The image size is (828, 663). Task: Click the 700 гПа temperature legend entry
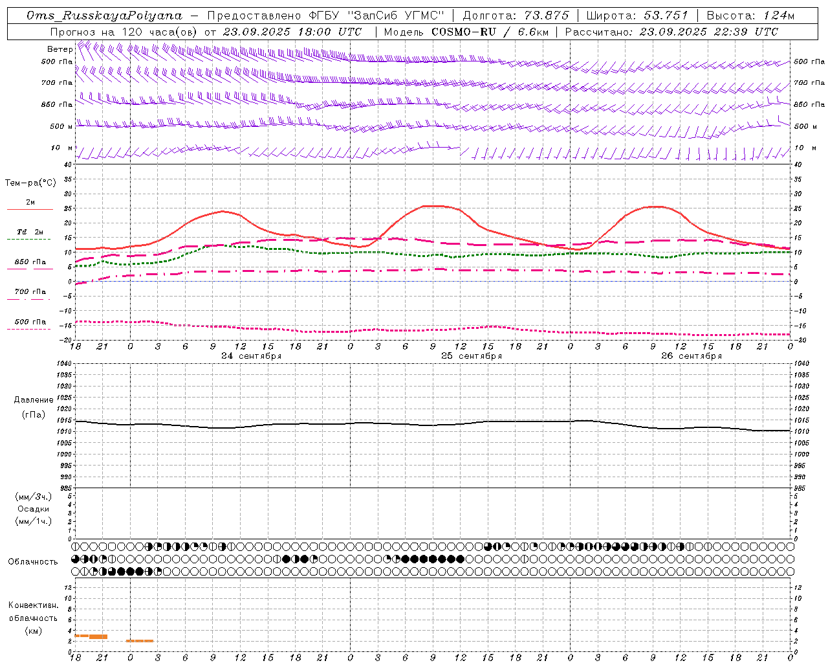click(x=30, y=291)
